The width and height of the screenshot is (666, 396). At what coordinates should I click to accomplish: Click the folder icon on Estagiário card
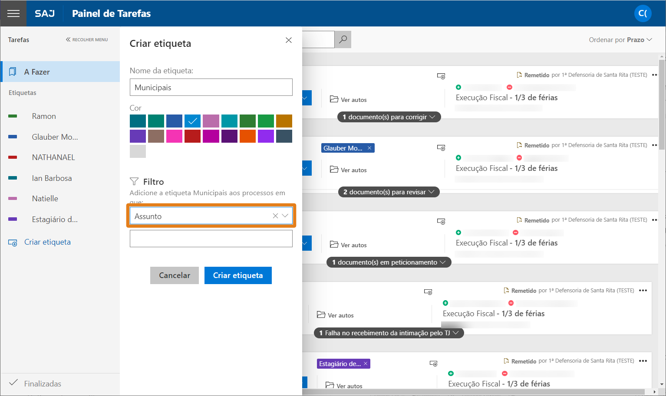coord(330,385)
